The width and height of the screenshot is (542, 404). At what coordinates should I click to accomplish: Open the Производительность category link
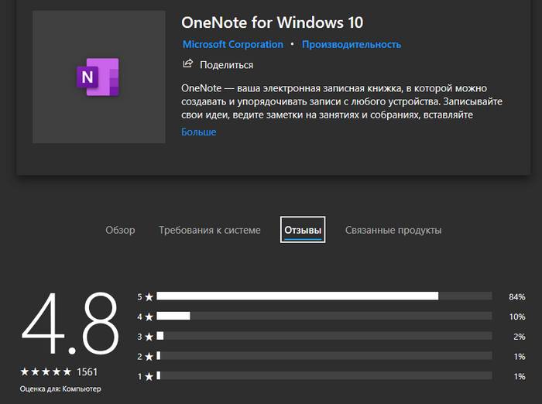tap(351, 45)
